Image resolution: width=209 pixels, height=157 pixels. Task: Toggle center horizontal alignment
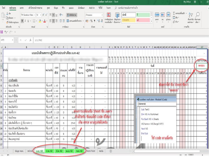pos(53,20)
